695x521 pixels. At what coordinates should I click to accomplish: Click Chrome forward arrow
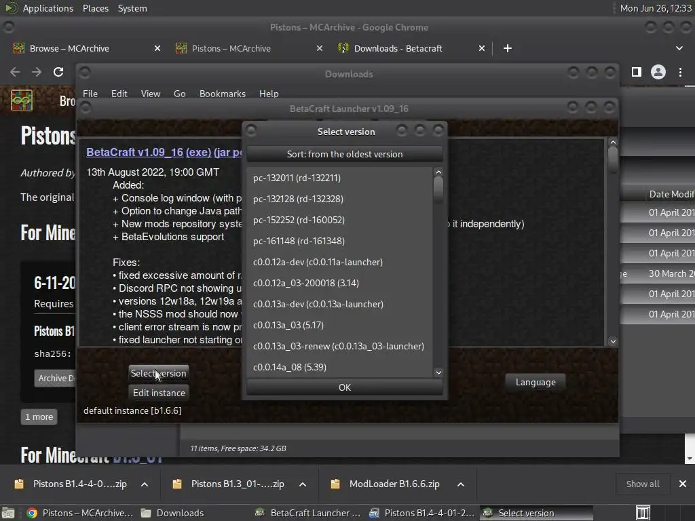click(37, 72)
